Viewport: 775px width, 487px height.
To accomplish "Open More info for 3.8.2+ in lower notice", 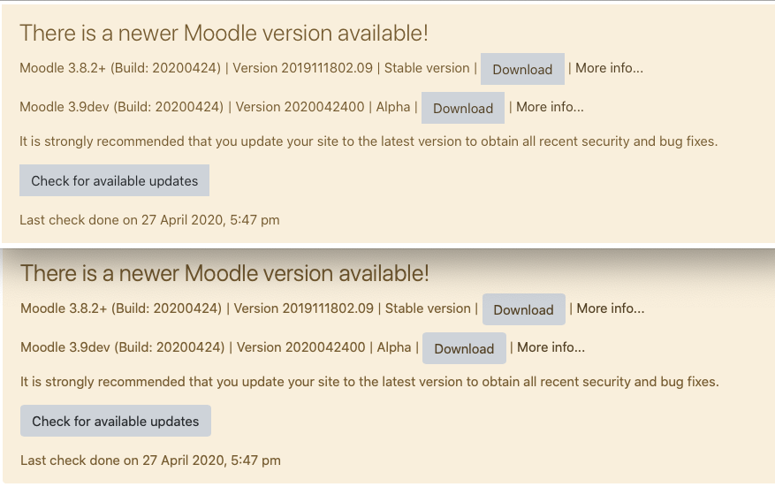I will click(x=611, y=308).
